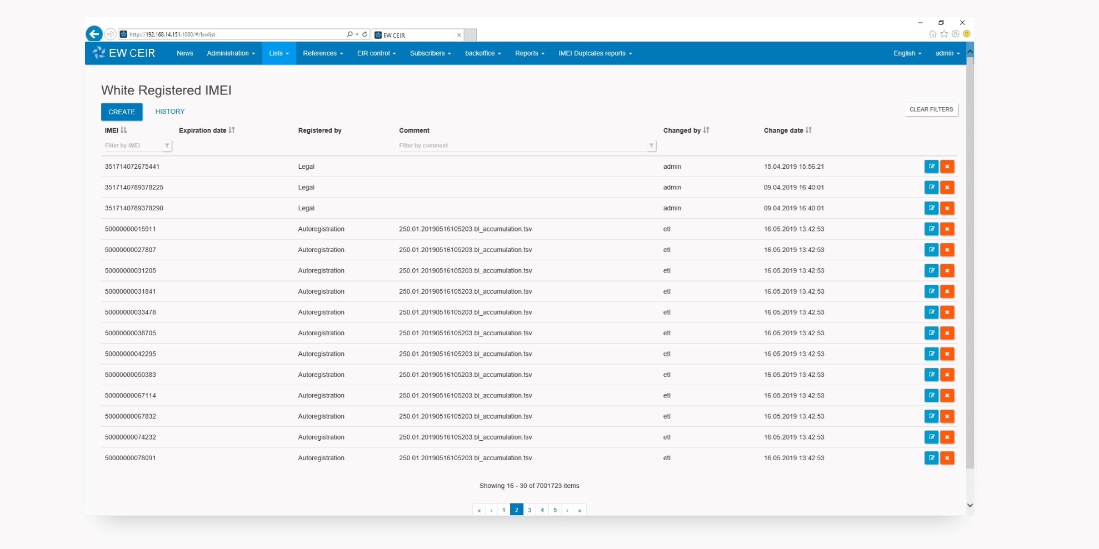Open the English language dropdown
Viewport: 1099px width, 549px height.
coord(907,53)
